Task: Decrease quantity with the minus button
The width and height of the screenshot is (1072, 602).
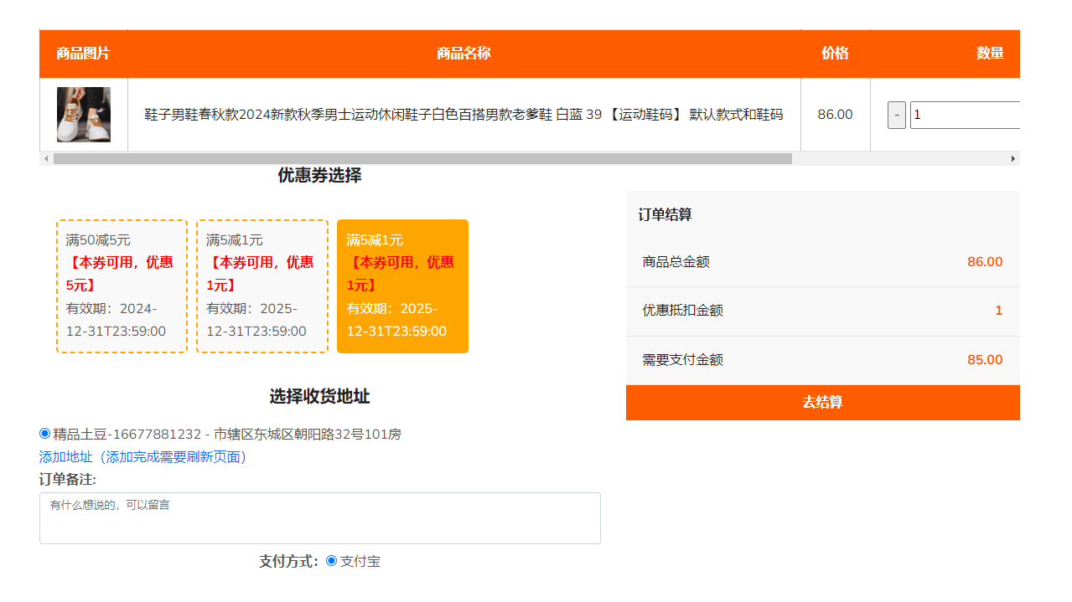Action: pyautogui.click(x=896, y=115)
